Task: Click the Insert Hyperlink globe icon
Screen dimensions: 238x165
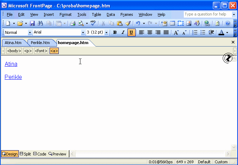Action: (x=207, y=23)
